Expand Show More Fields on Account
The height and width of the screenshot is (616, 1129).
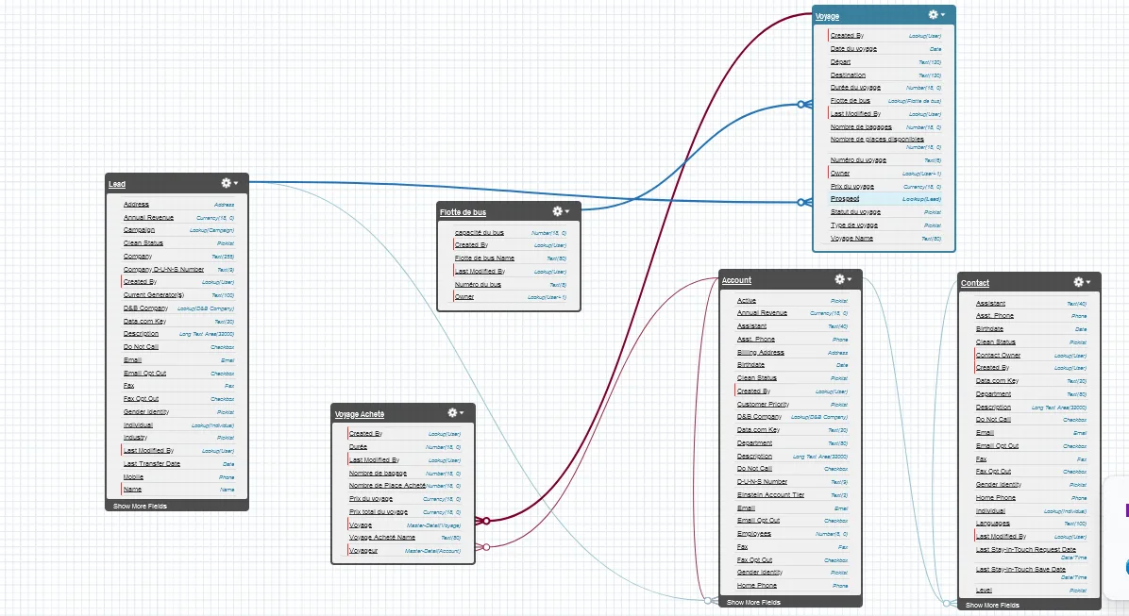[x=753, y=603]
